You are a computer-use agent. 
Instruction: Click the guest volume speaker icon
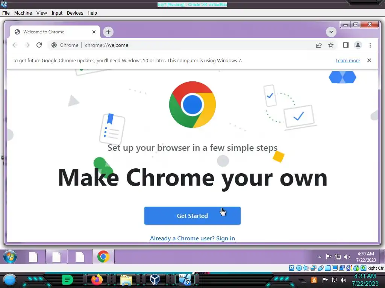[x=347, y=256]
